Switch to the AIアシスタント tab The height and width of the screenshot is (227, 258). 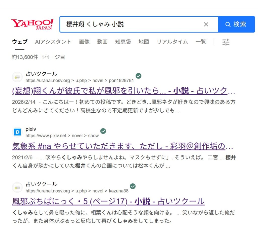pyautogui.click(x=53, y=42)
